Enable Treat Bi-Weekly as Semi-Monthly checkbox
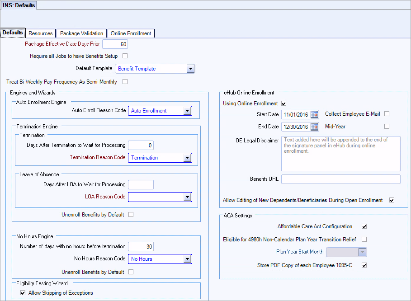Image resolution: width=411 pixels, height=301 pixels. [125, 82]
